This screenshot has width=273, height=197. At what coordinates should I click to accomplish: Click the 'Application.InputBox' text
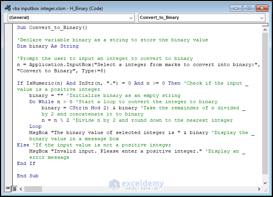(x=60, y=65)
